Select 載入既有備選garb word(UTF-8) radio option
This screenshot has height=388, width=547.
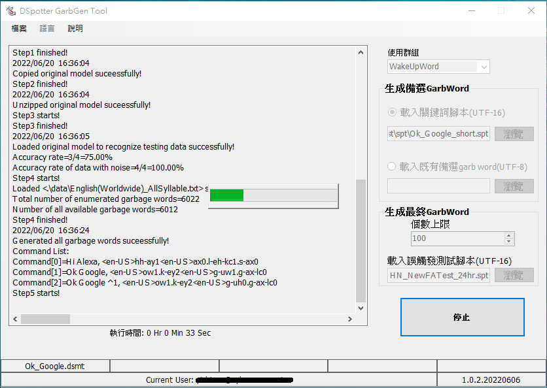coord(393,167)
